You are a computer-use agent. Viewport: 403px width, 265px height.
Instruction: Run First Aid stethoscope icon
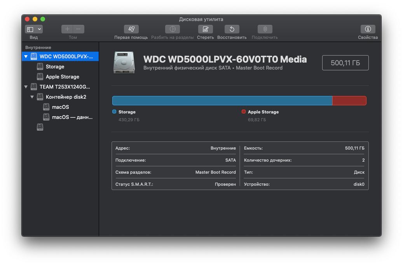point(131,29)
